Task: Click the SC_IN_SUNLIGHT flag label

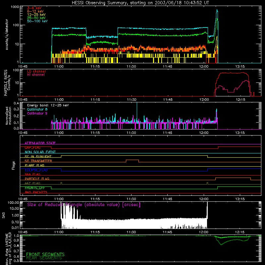Action: click(x=38, y=156)
